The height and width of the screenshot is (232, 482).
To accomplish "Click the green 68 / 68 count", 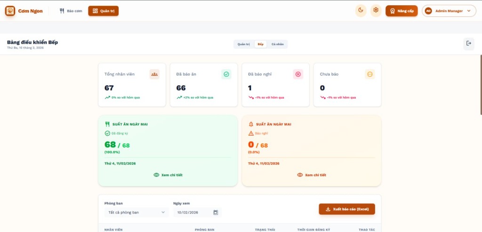I will [117, 145].
